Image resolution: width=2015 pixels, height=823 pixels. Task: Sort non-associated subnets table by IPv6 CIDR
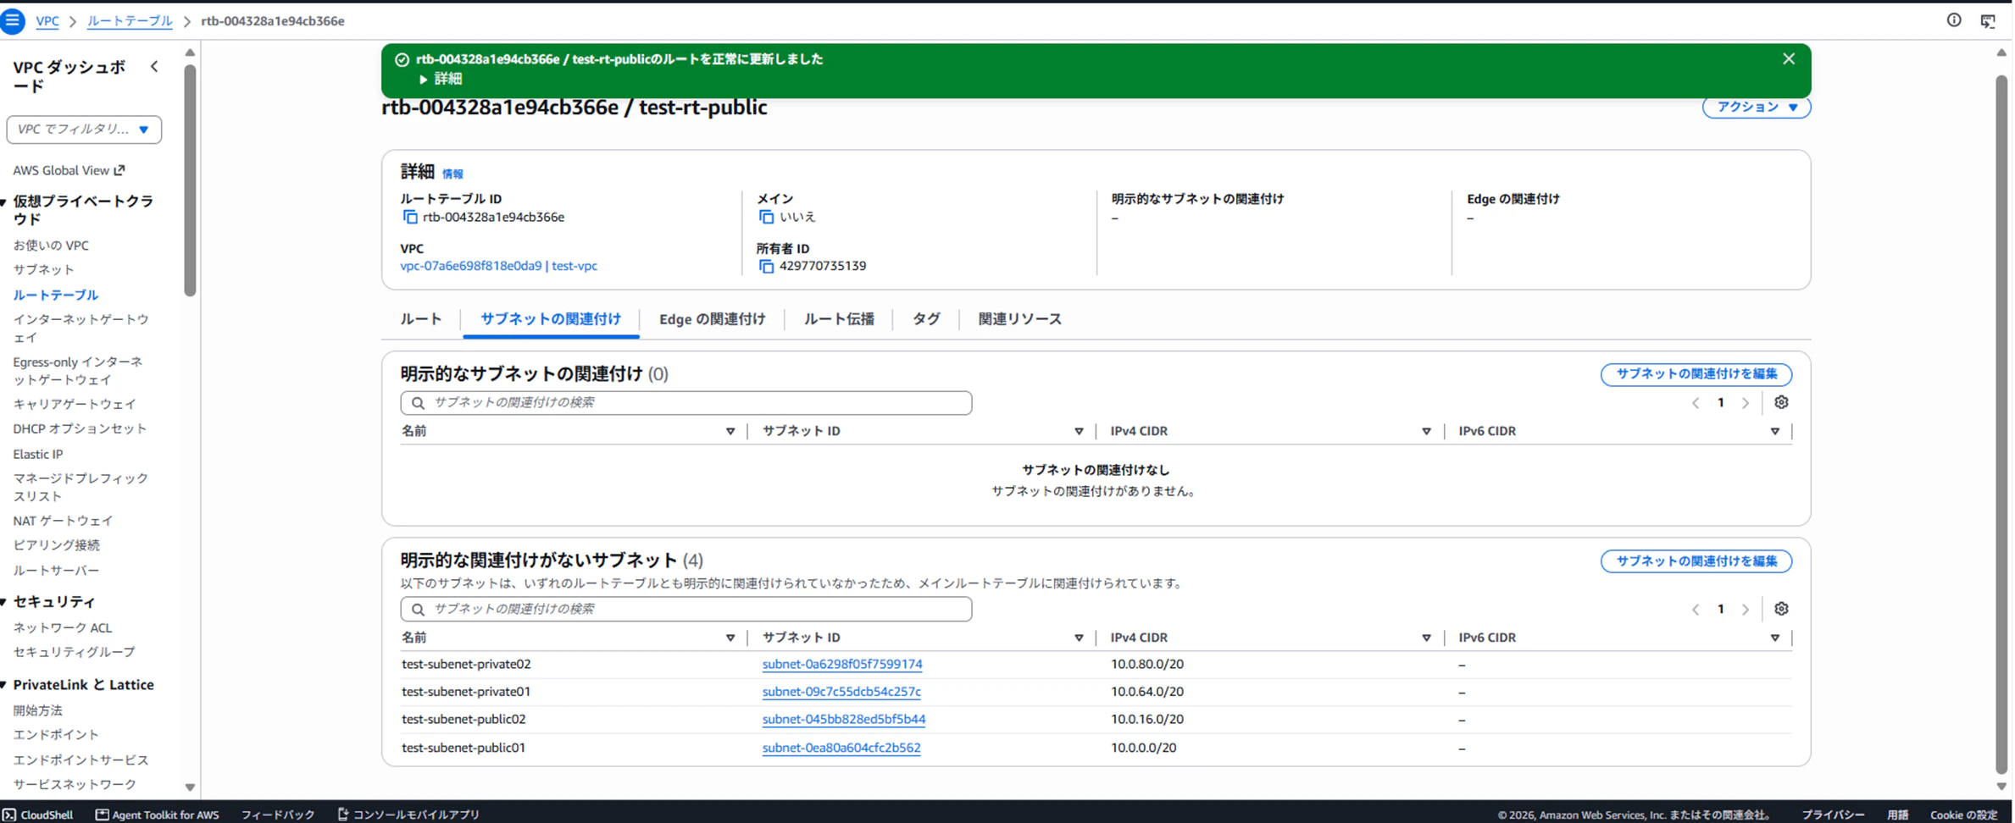[1774, 638]
